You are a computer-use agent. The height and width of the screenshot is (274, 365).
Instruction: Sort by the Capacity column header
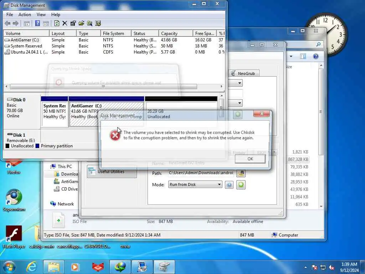click(176, 33)
